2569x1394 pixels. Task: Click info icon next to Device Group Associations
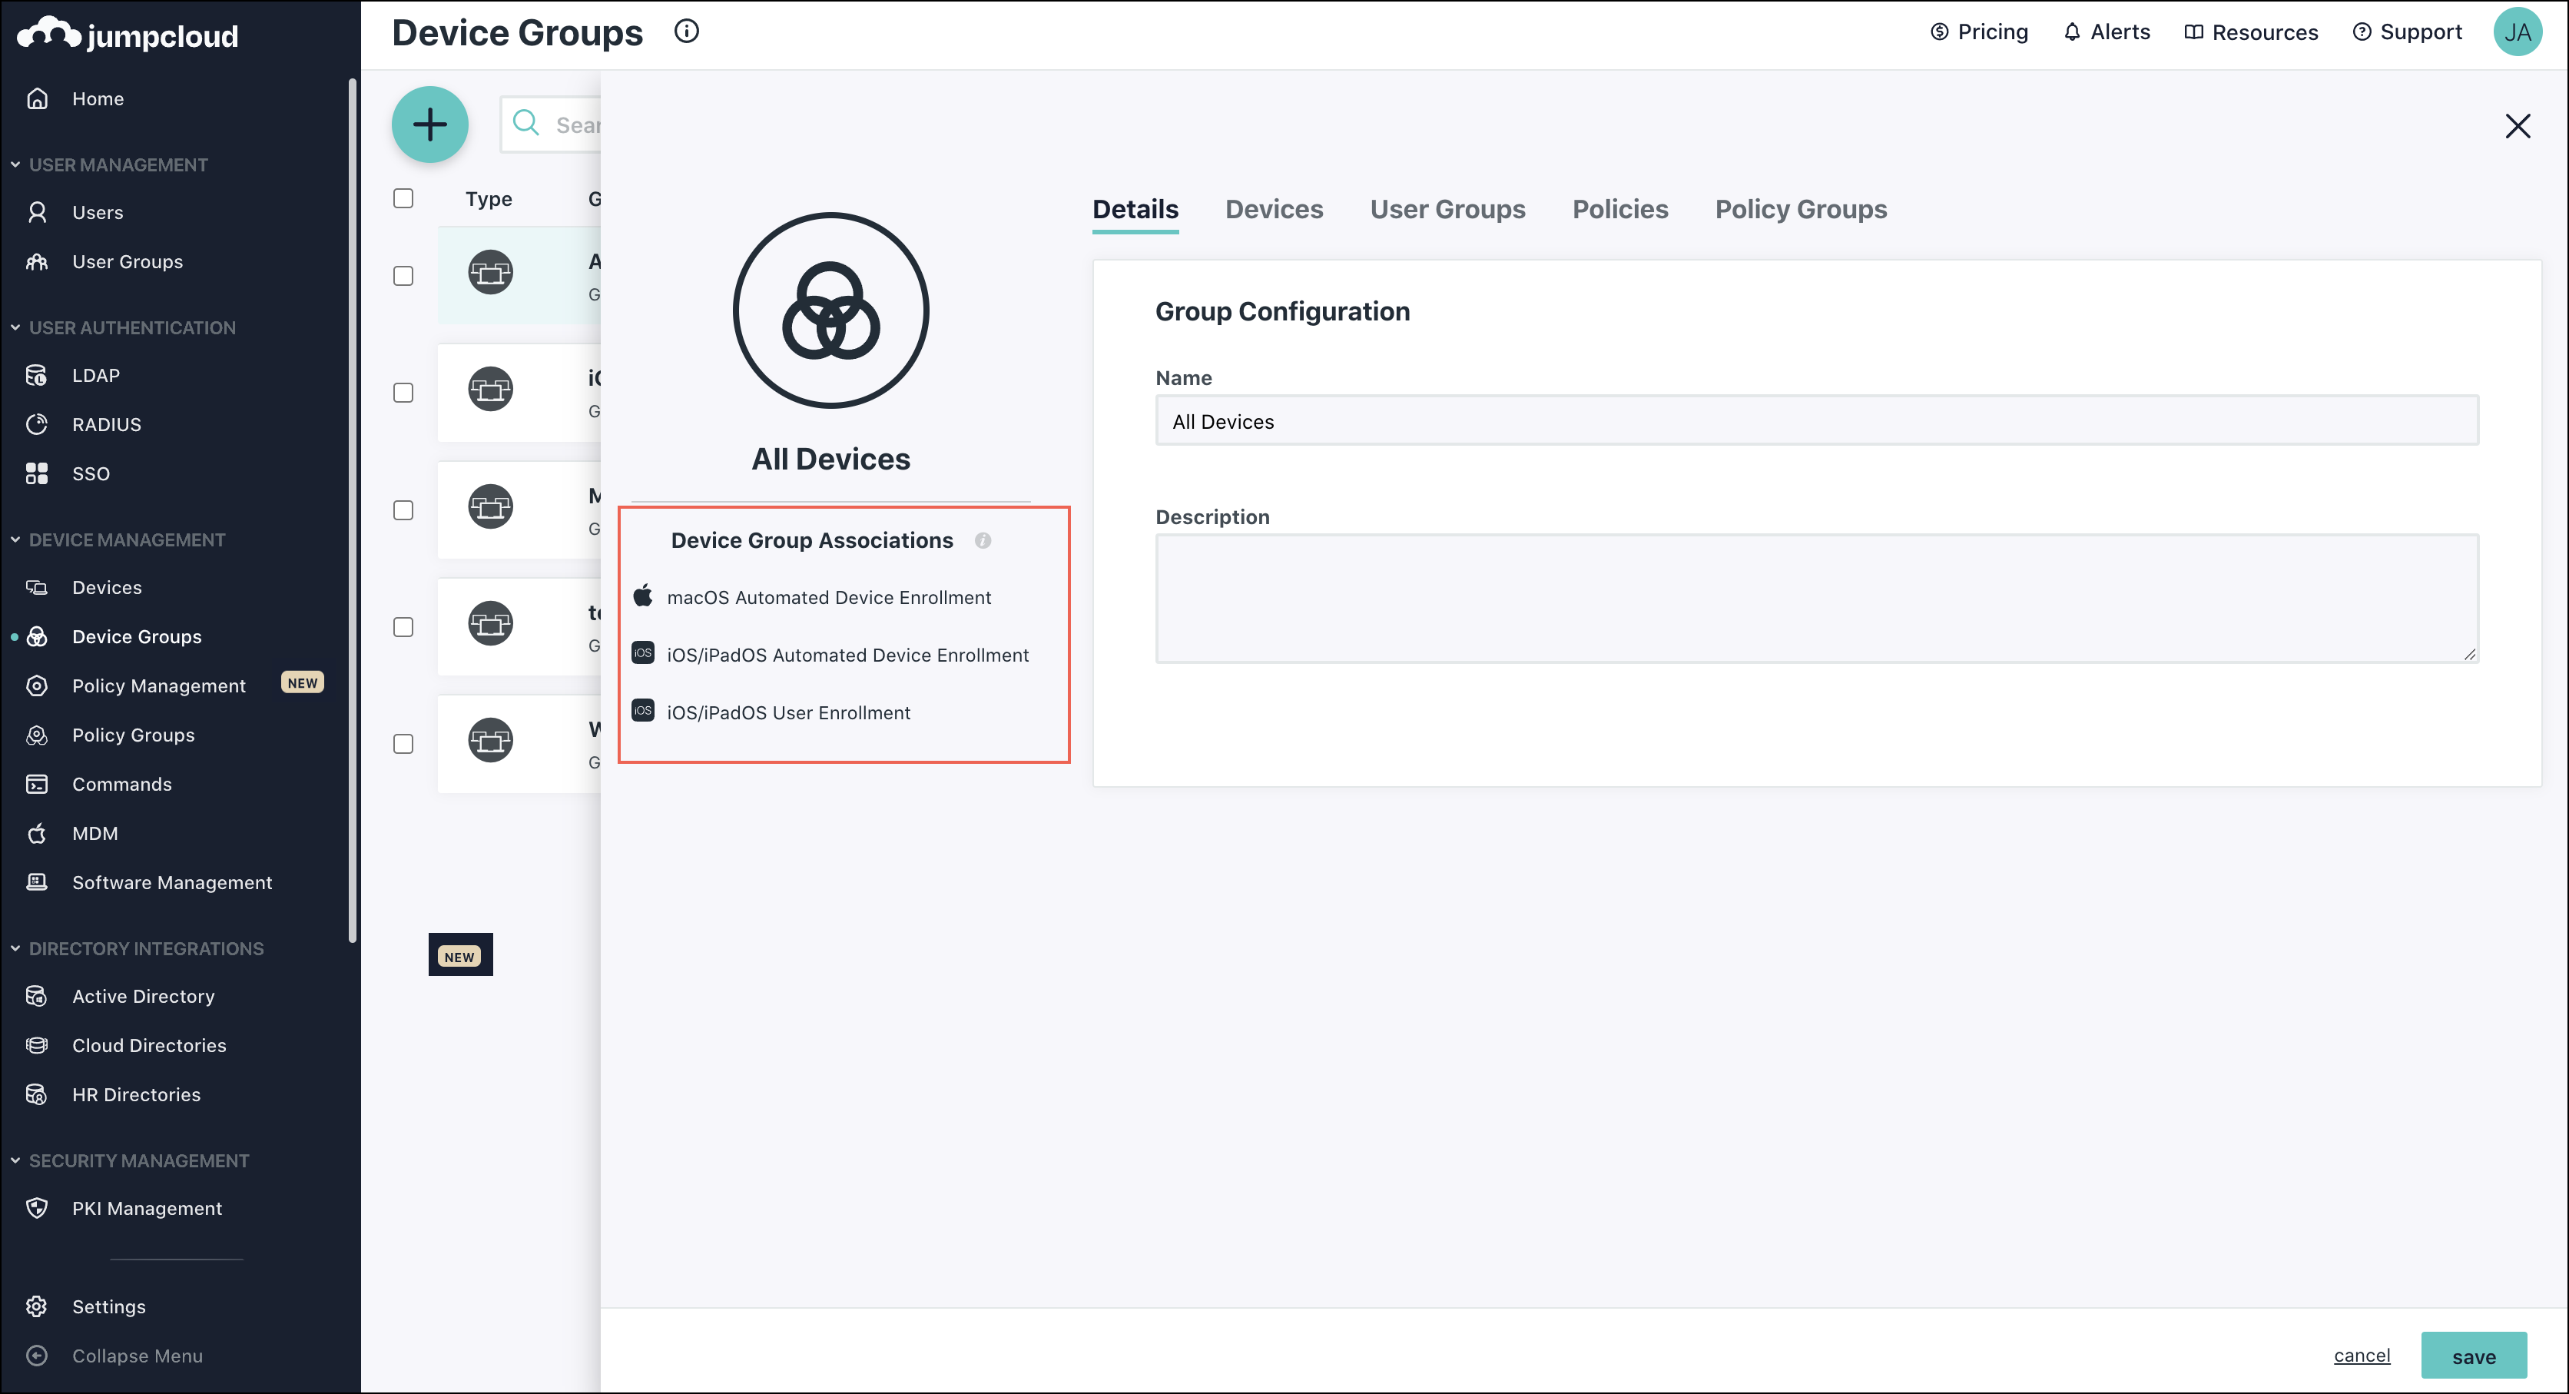click(x=983, y=541)
